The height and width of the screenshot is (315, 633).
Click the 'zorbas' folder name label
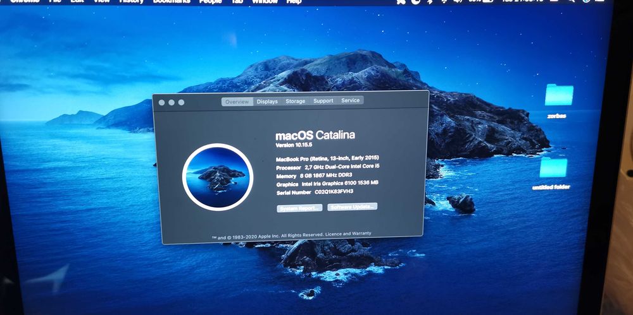tap(556, 116)
